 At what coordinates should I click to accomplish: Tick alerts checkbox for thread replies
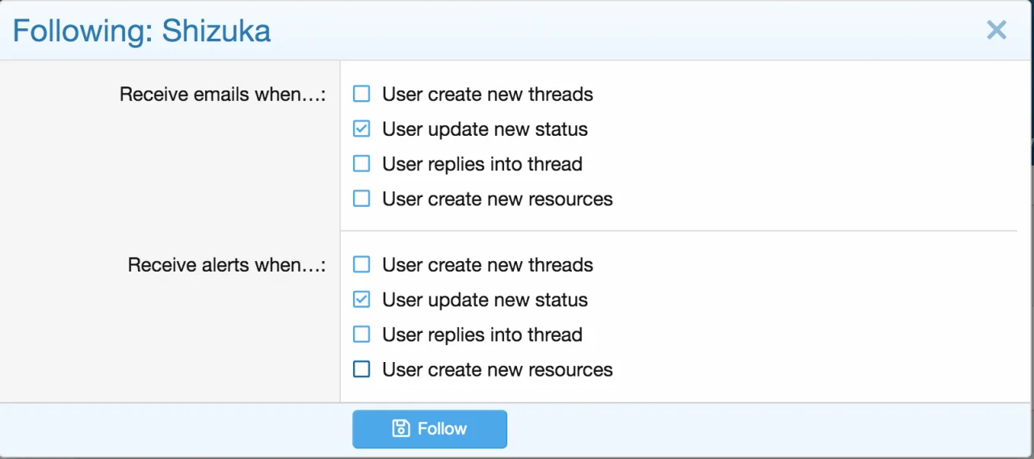362,335
